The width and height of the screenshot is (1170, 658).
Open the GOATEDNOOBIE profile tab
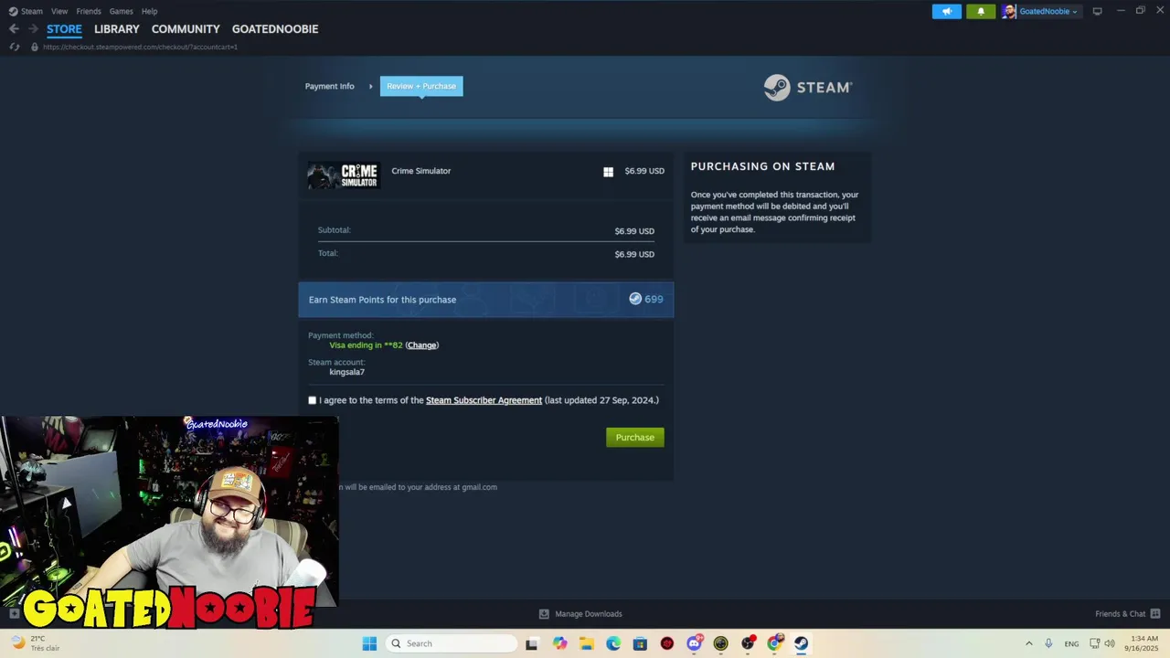(x=275, y=29)
